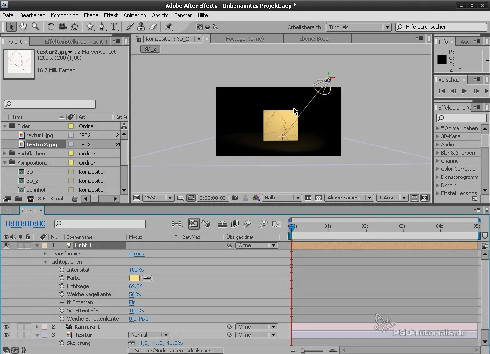Select the Text tool
Image resolution: width=490 pixels, height=354 pixels.
pos(114,27)
